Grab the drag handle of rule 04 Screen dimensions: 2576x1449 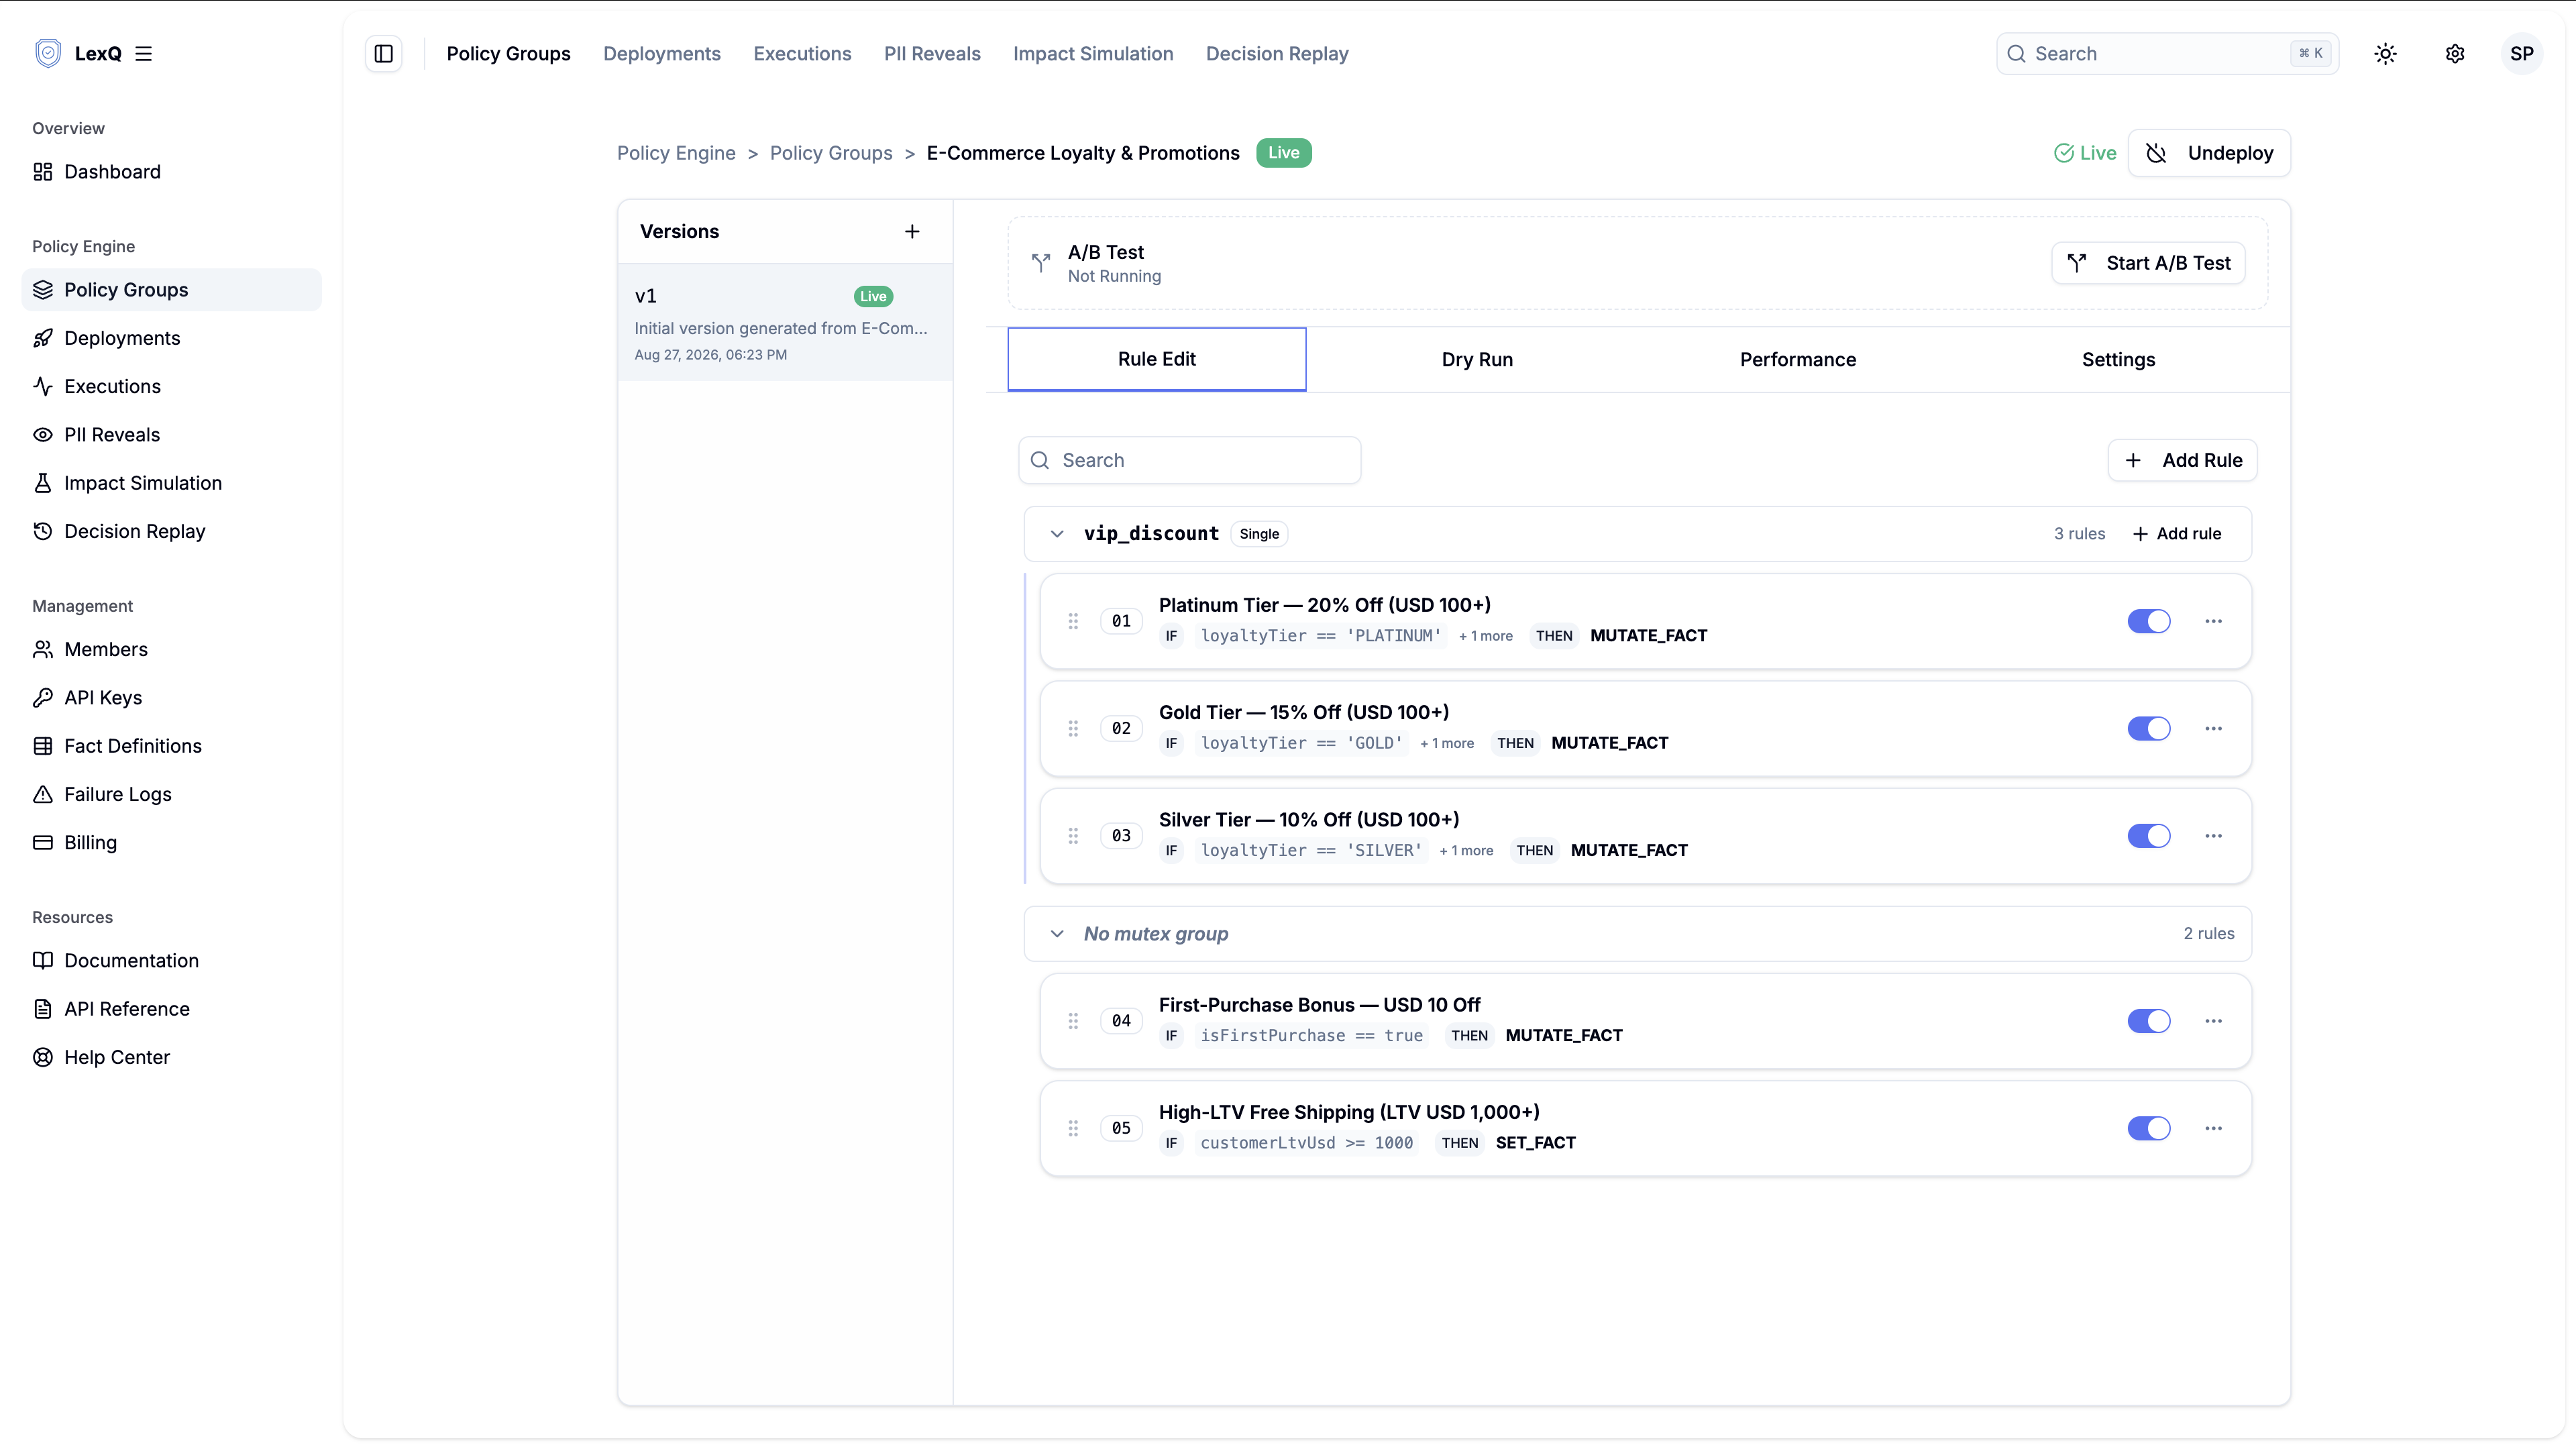point(1073,1021)
